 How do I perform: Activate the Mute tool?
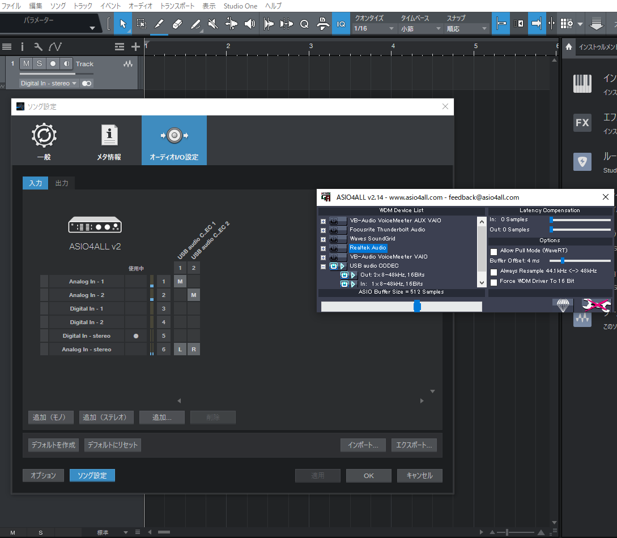pos(213,24)
